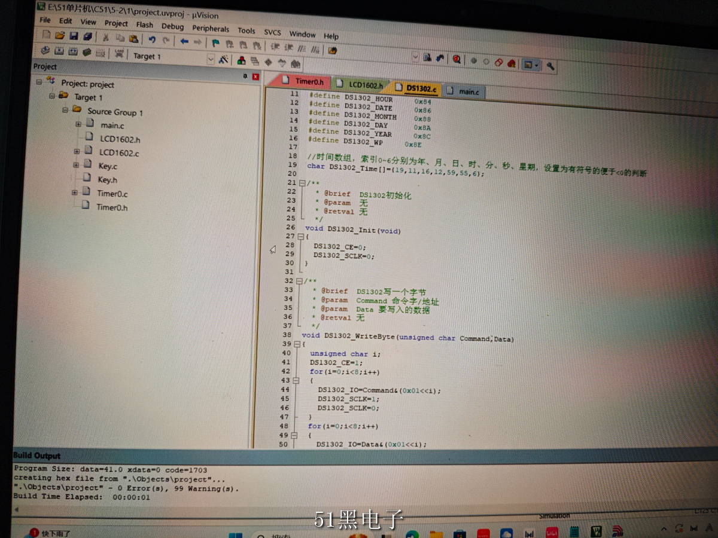Expand the Timer0.c tree node
Image resolution: width=718 pixels, height=538 pixels.
coord(74,192)
